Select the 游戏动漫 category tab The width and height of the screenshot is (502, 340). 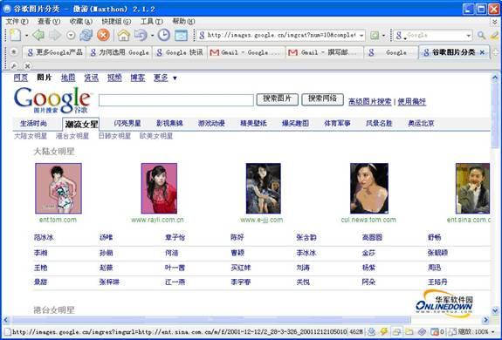click(x=211, y=123)
